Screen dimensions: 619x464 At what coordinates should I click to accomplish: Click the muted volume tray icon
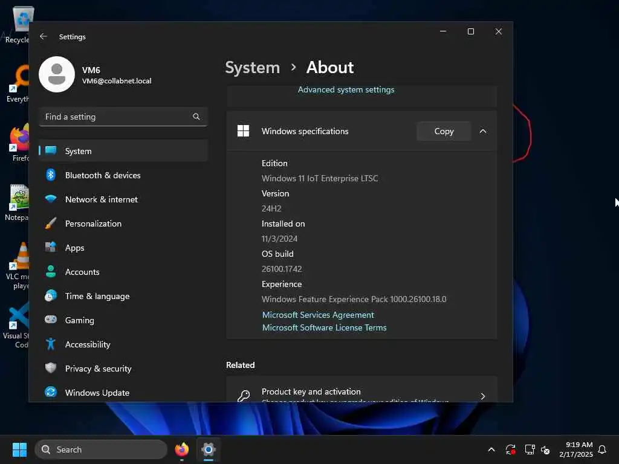(545, 449)
